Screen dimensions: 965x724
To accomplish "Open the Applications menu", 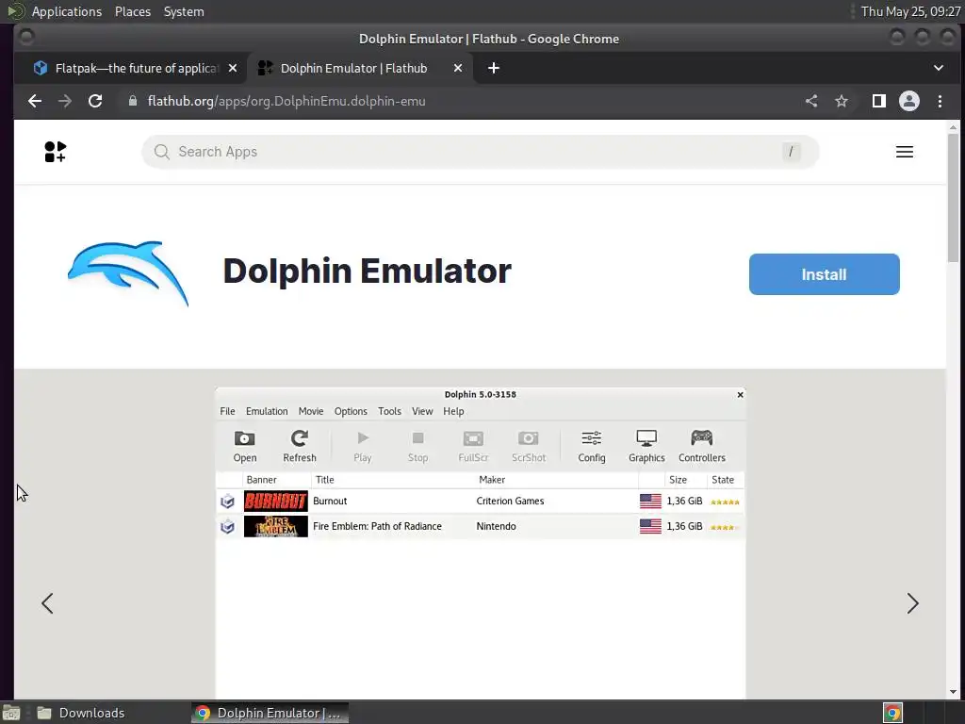I will [x=67, y=11].
